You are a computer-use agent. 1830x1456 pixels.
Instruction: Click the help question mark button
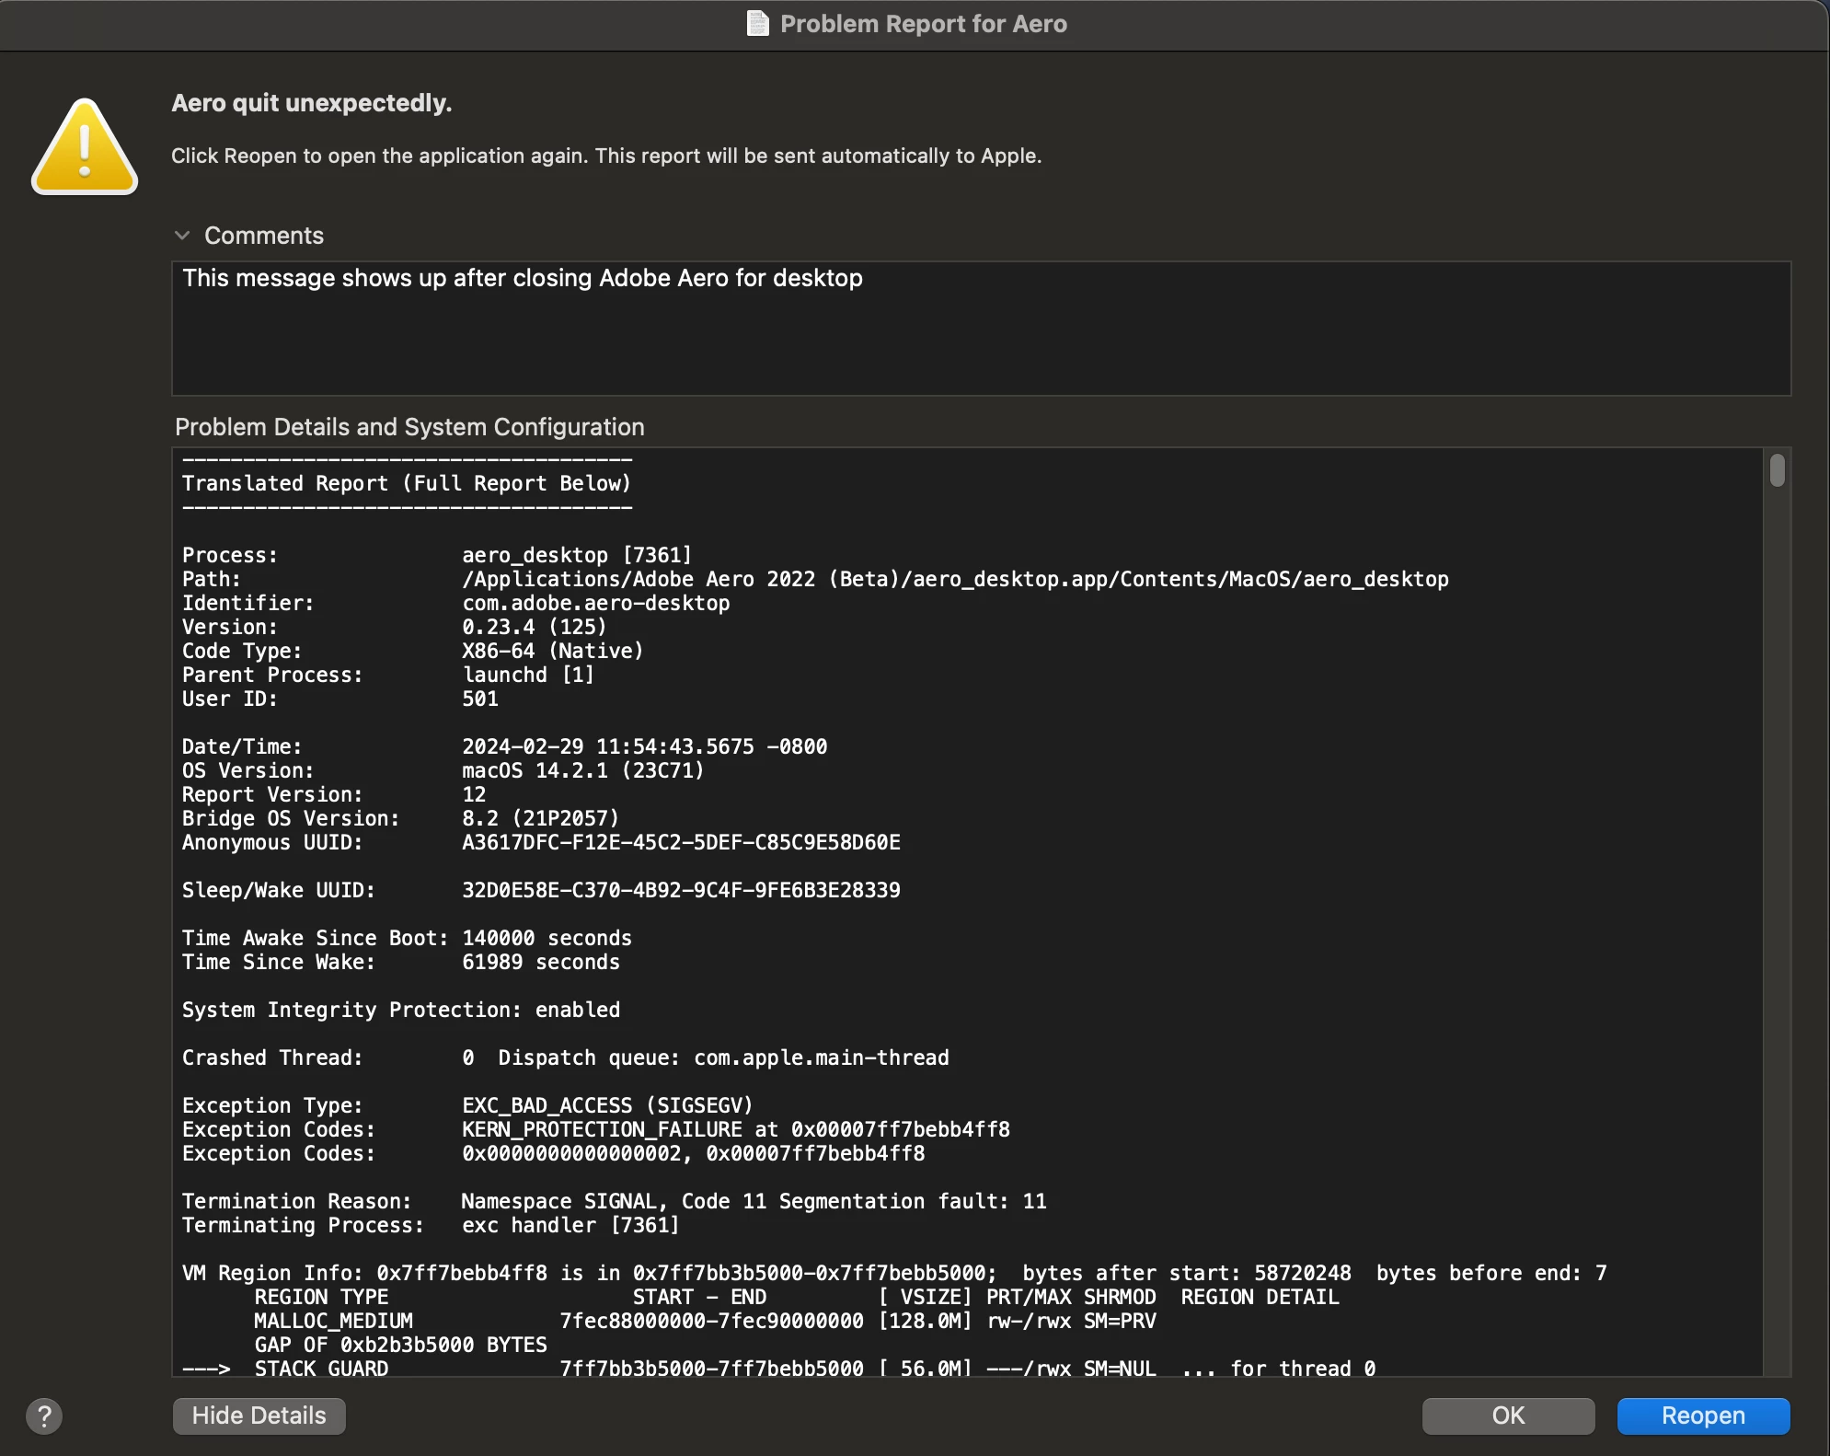click(44, 1416)
